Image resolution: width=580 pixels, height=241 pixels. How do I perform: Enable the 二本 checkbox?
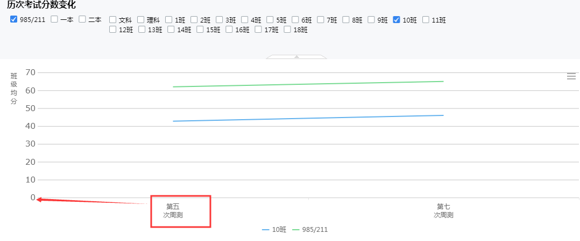click(x=82, y=19)
